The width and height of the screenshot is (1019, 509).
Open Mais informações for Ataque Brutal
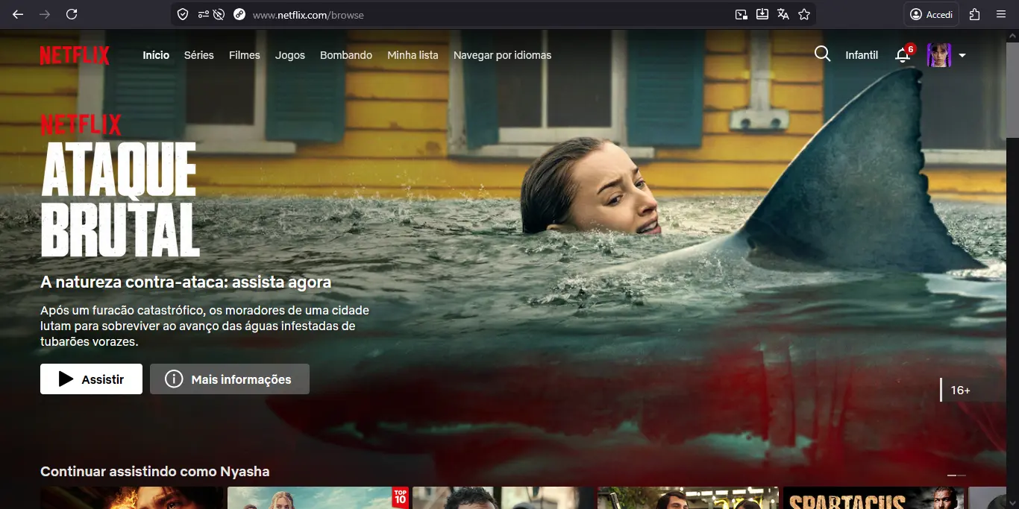pyautogui.click(x=230, y=379)
